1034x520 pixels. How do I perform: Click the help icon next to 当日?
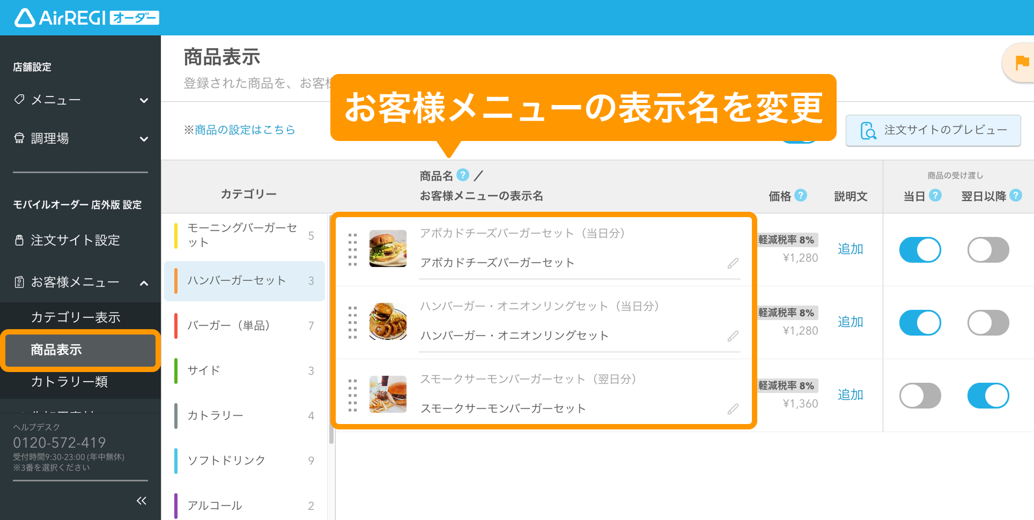(x=935, y=195)
